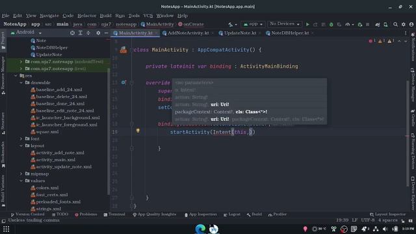Click status bar tool window toggle icon
Screen dimensions: 416x234
tap(3, 221)
